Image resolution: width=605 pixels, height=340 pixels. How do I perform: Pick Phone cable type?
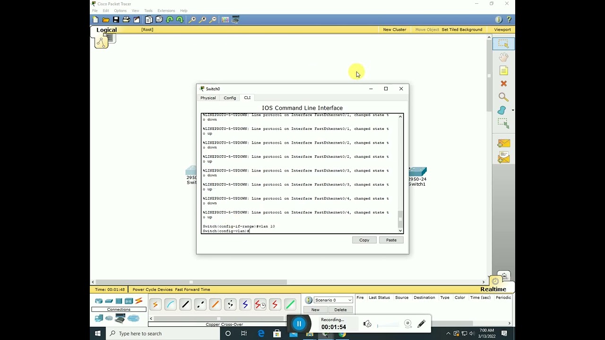click(230, 305)
